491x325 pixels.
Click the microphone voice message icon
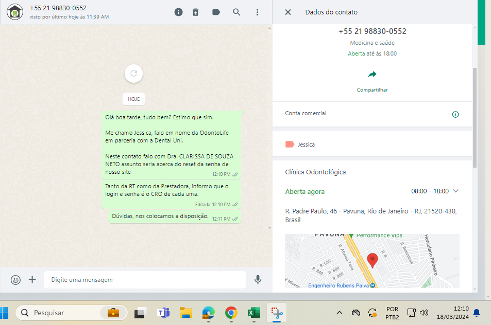[258, 280]
